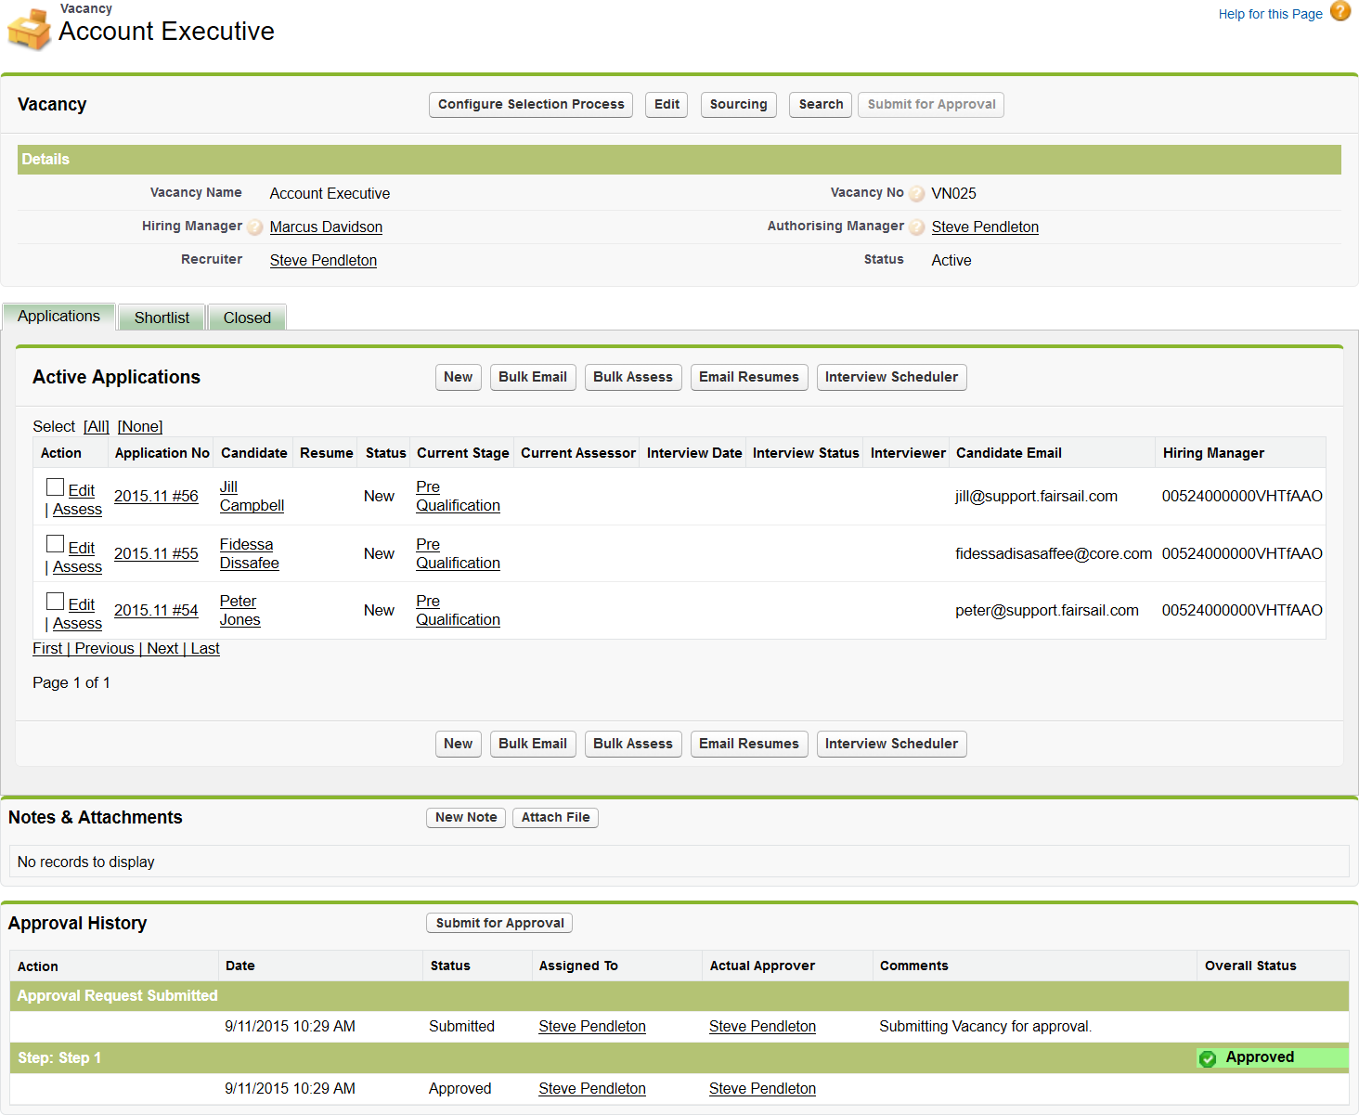Switch to the Shortlist tab
The height and width of the screenshot is (1115, 1359).
(x=162, y=318)
